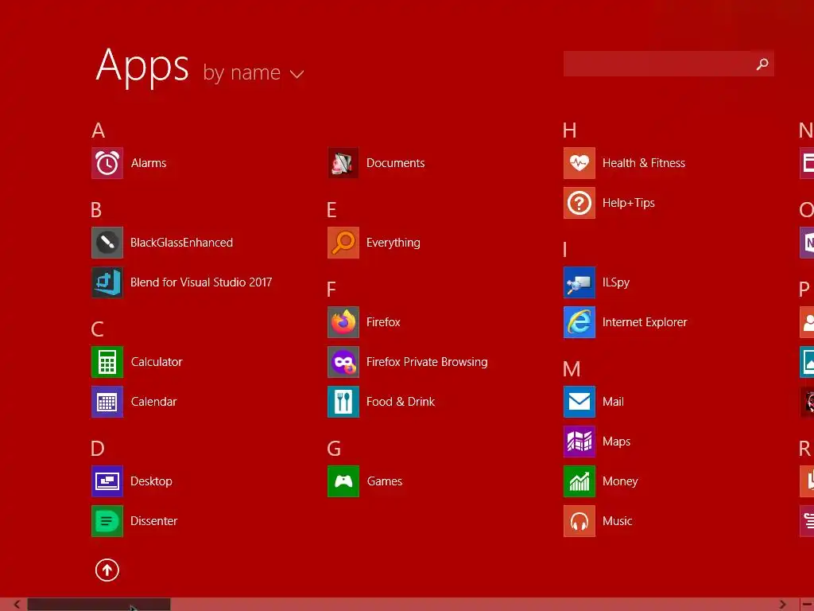Click the 'Money' text label

click(x=620, y=481)
